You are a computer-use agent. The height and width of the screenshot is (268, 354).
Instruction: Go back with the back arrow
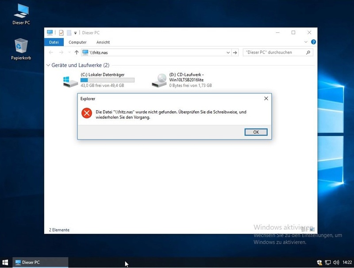point(51,52)
